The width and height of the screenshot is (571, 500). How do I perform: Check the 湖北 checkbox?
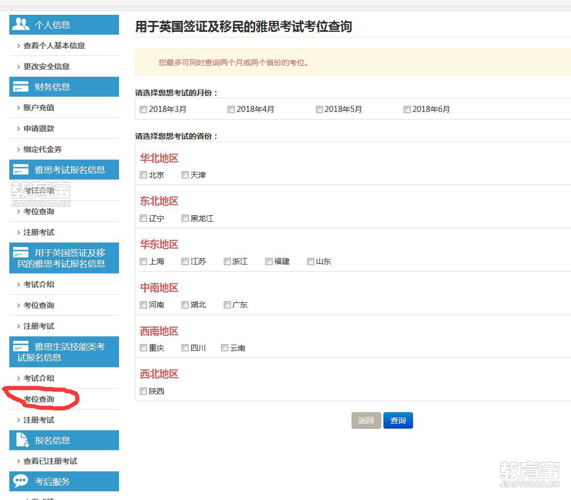tap(185, 305)
